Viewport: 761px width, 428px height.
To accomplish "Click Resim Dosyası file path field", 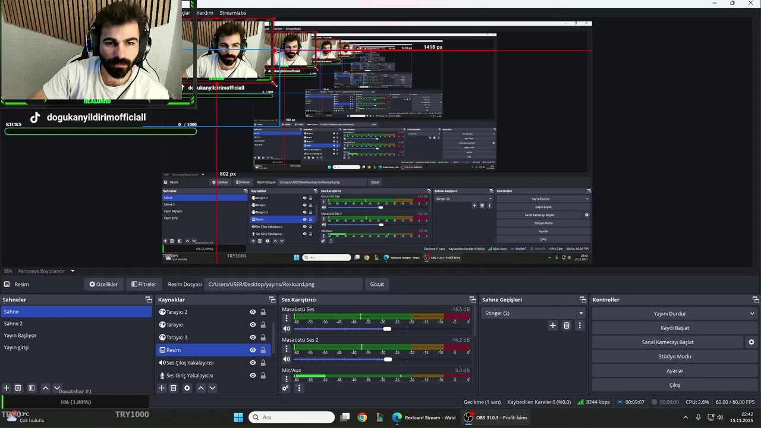I will 283,284.
